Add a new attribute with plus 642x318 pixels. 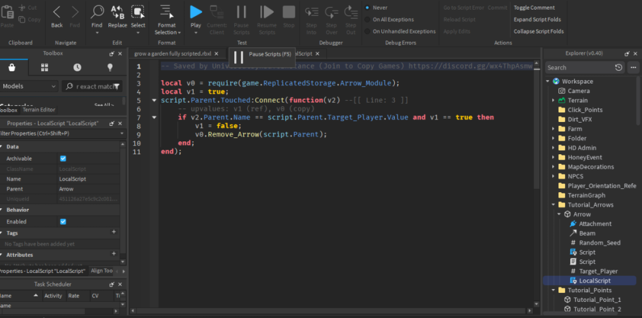[x=114, y=254]
